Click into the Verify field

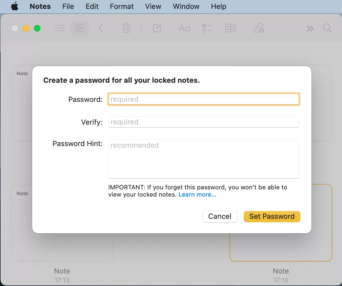(203, 122)
